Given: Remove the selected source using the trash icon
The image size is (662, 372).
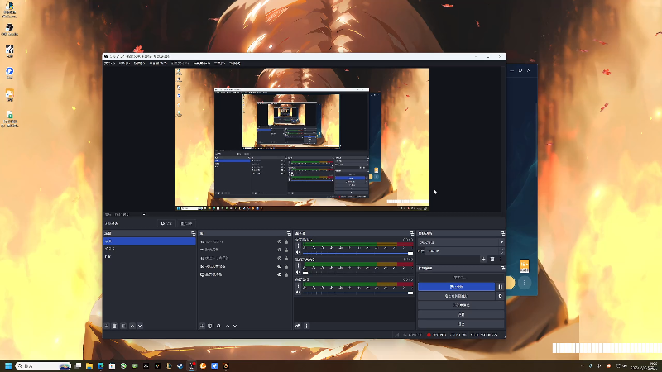Looking at the screenshot, I should tap(210, 326).
